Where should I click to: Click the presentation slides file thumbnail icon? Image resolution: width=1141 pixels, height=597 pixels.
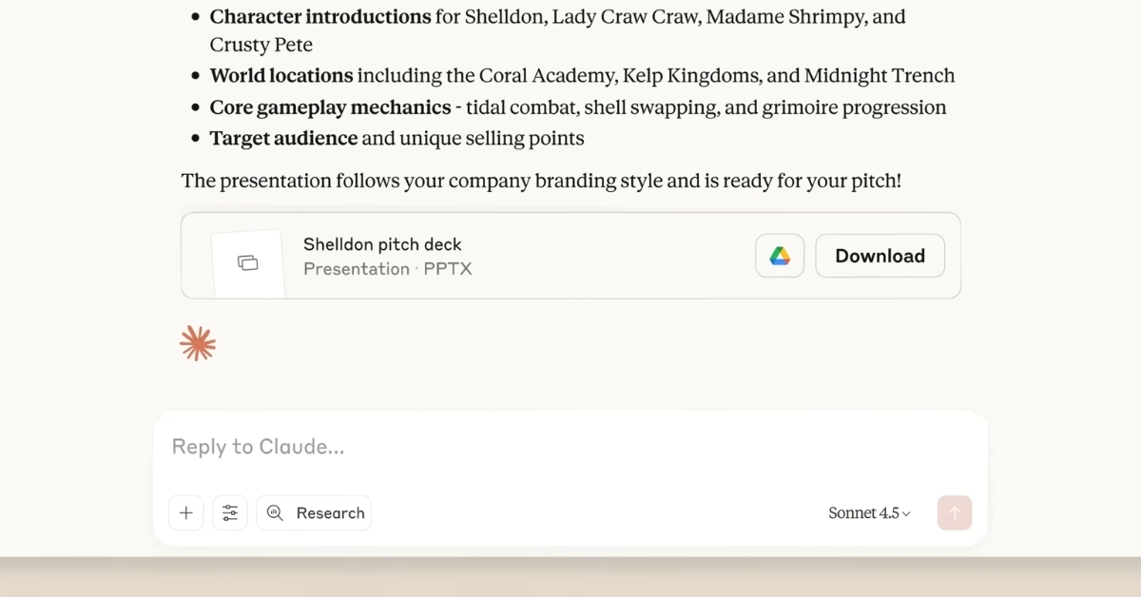tap(248, 262)
